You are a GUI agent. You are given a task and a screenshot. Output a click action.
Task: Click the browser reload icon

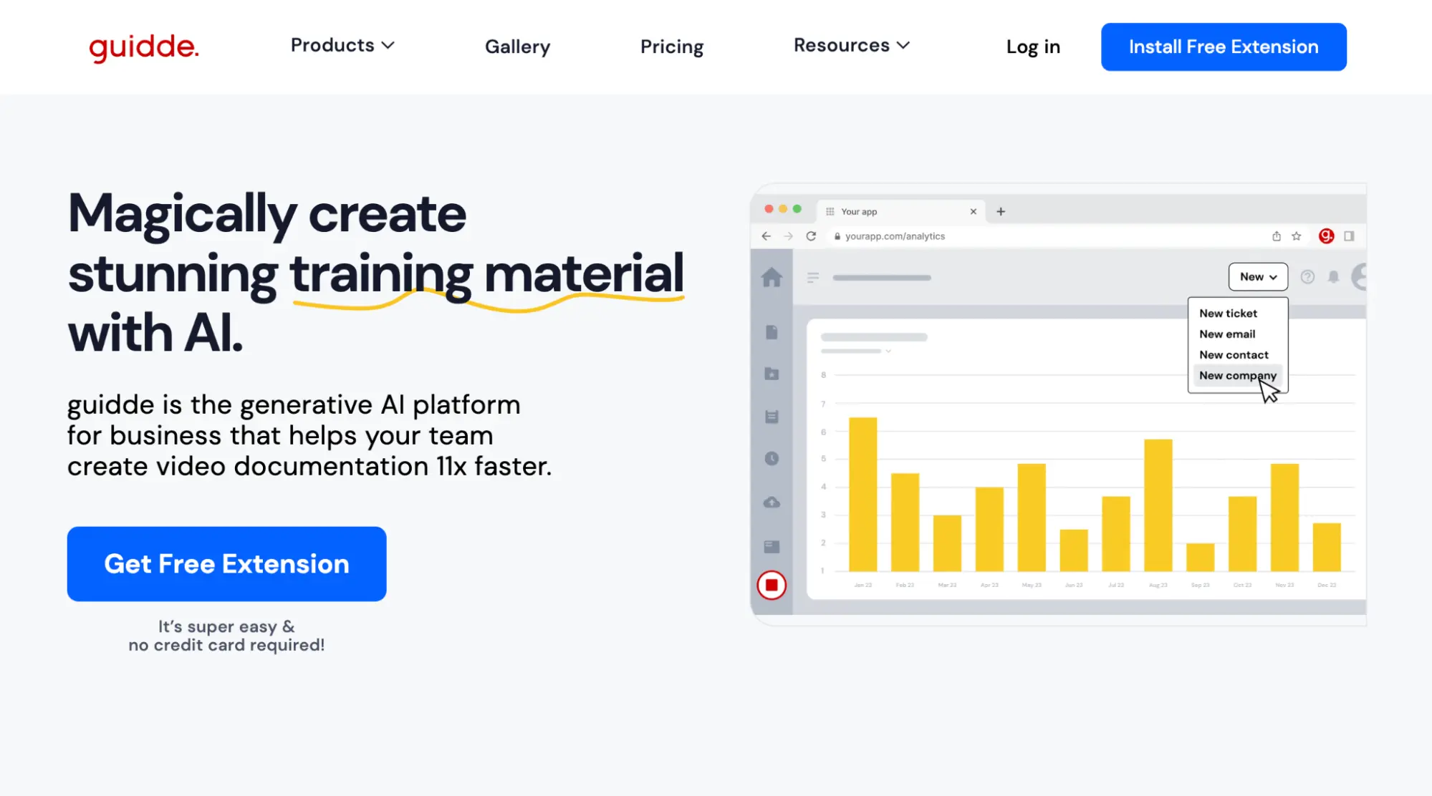click(811, 236)
